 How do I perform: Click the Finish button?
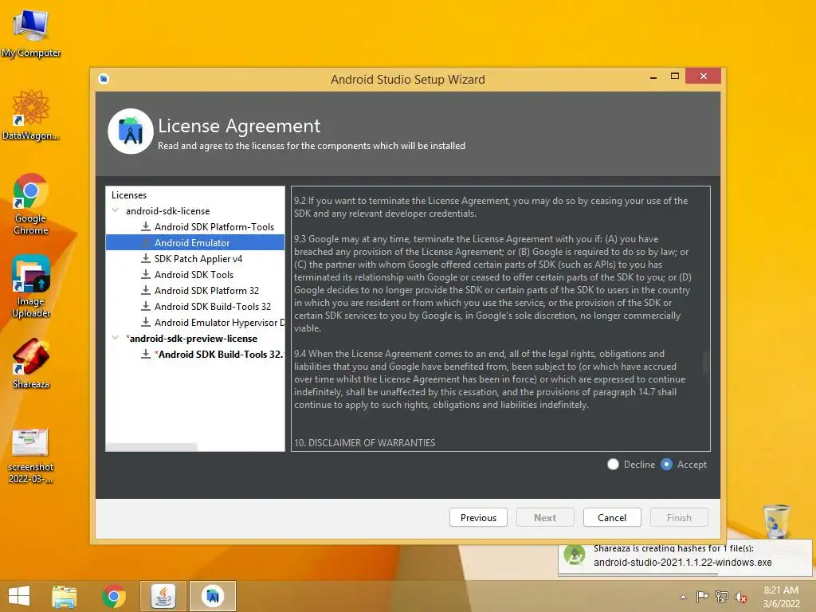(x=679, y=517)
